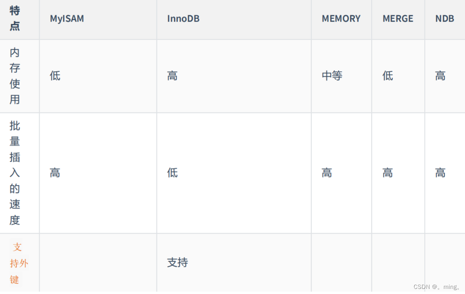Click InnoDB's 低 bulk insert speed cell
Image resolution: width=465 pixels, height=294 pixels.
pyautogui.click(x=173, y=173)
